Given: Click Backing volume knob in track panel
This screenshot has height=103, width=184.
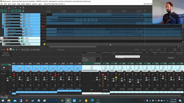Looking at the screenshot, I should pyautogui.click(x=21, y=15).
